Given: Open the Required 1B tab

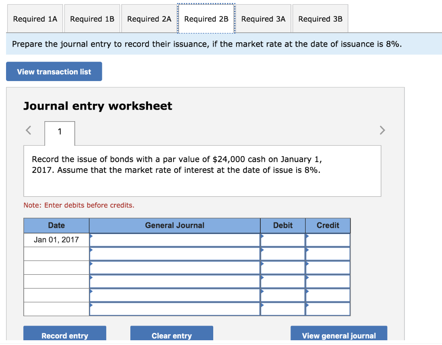Looking at the screenshot, I should (x=92, y=19).
